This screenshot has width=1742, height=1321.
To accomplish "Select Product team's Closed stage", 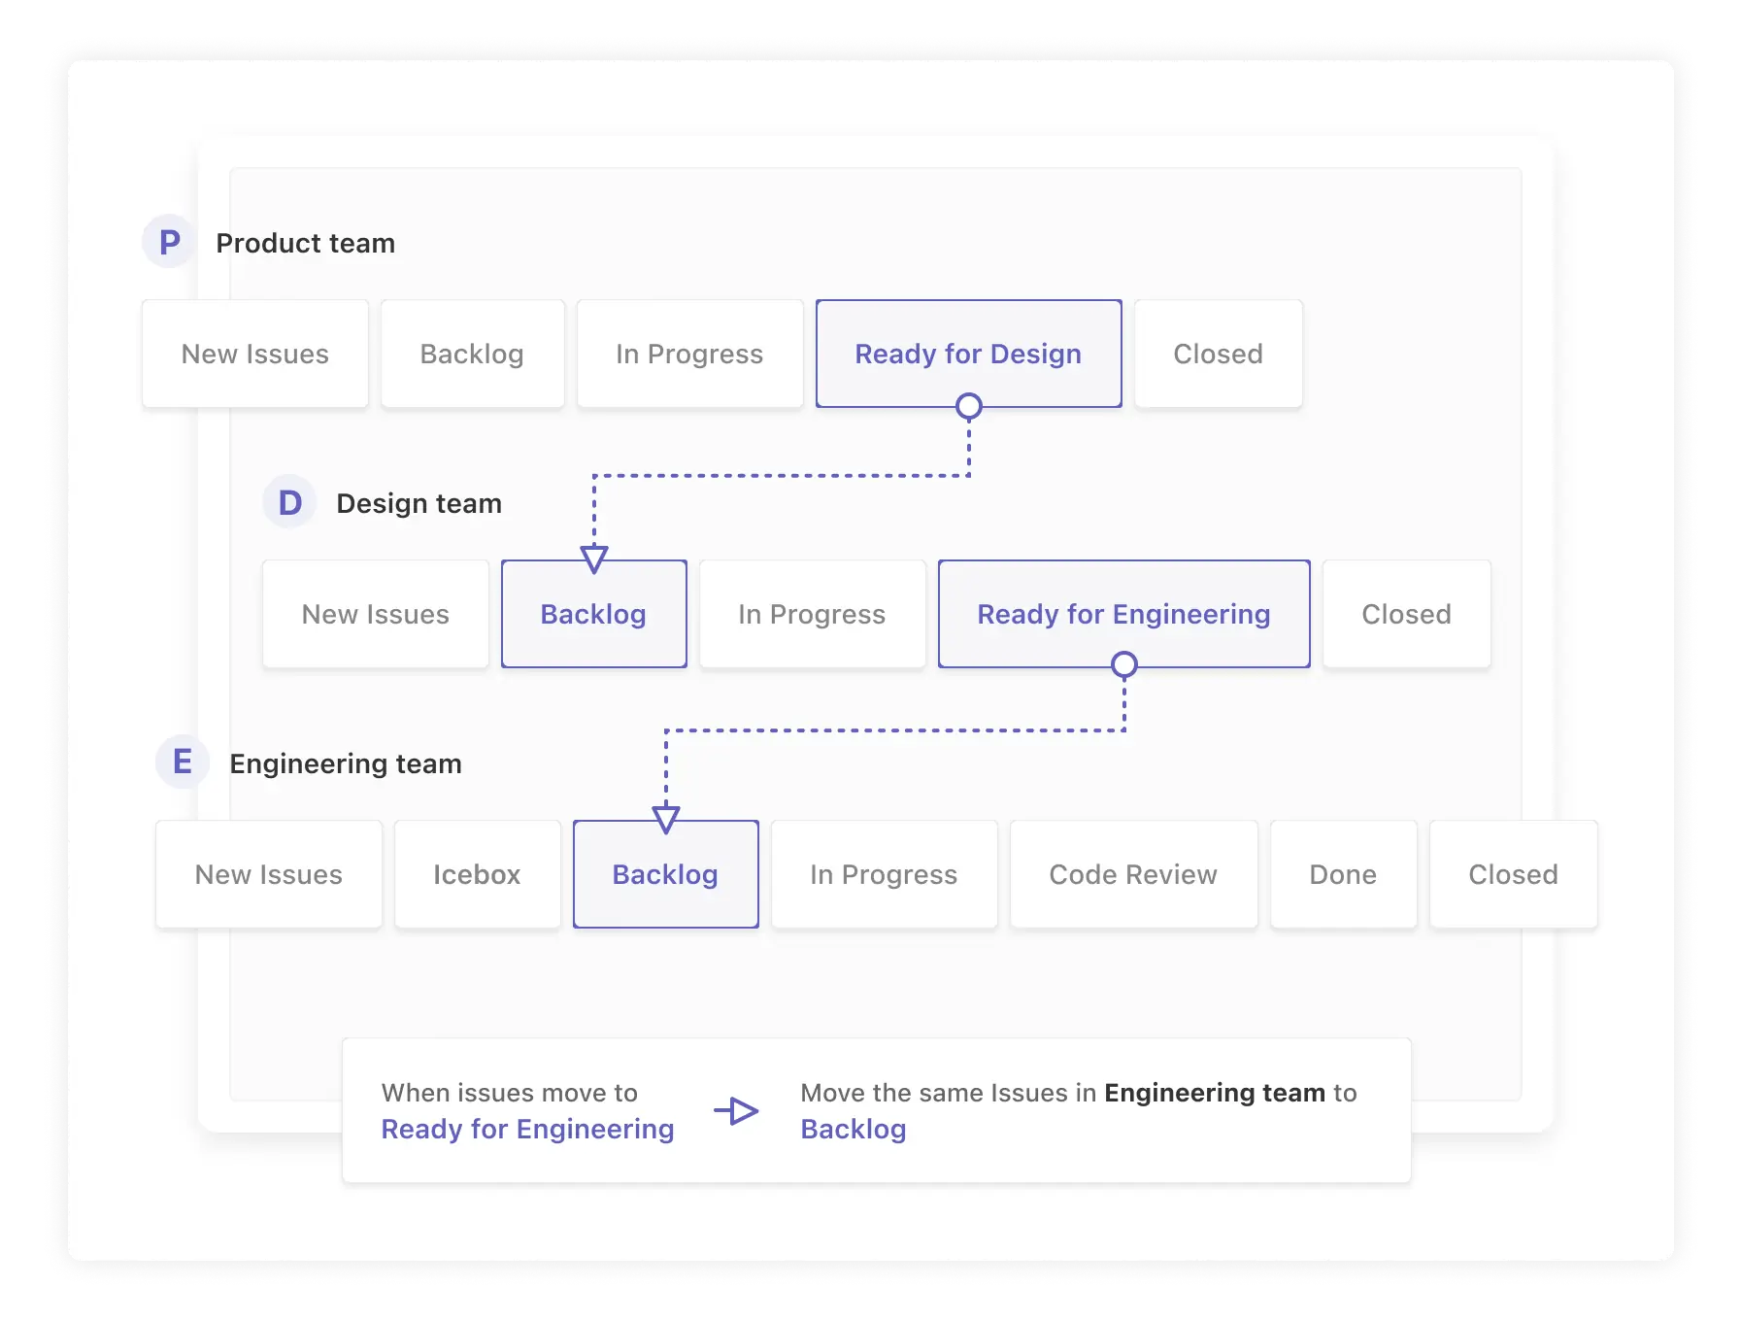I will [x=1219, y=354].
